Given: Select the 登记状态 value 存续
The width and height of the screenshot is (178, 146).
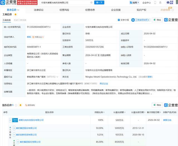Looking at the screenshot, I should [x=87, y=34].
